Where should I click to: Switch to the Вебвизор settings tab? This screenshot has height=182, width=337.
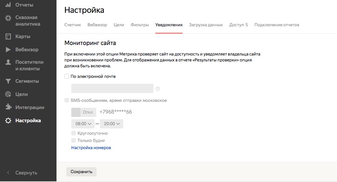97,25
